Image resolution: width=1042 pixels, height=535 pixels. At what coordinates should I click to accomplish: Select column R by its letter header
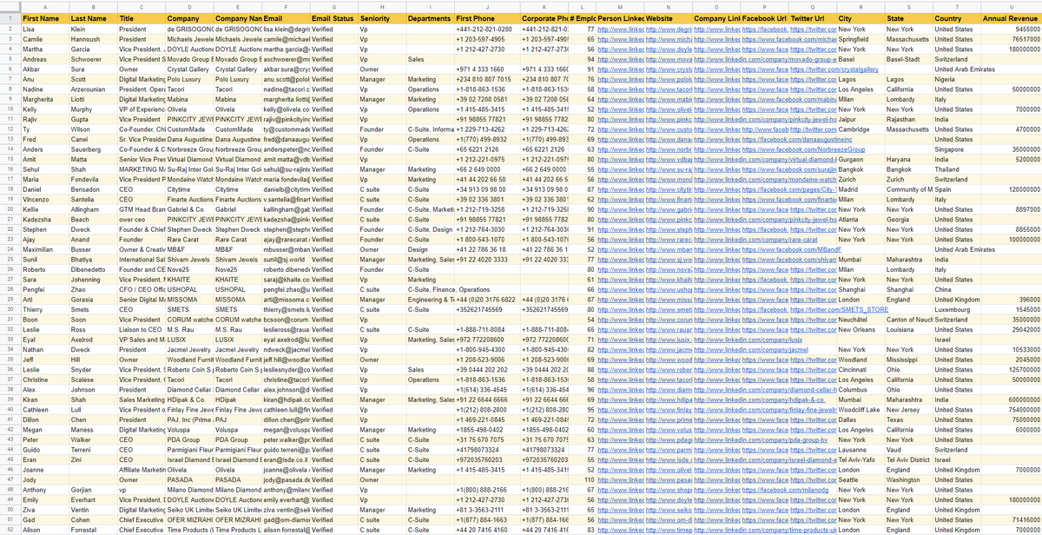point(861,6)
